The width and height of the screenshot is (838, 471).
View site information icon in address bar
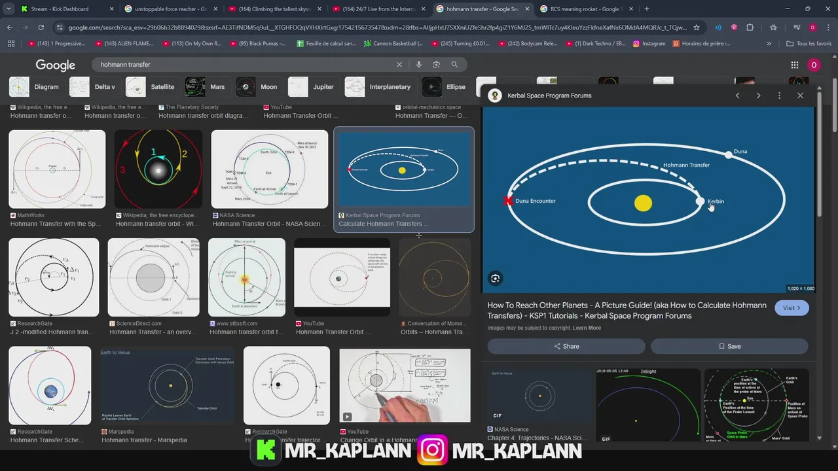coord(60,27)
